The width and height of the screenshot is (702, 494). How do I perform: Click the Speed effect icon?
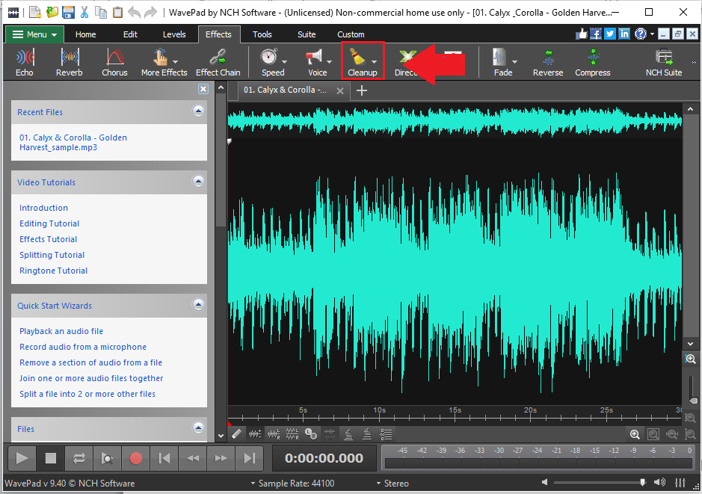pos(269,58)
